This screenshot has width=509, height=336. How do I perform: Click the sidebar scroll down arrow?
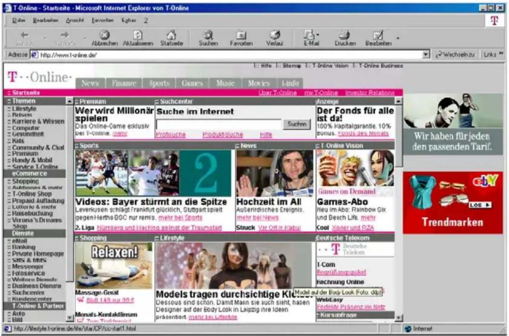tap(70, 318)
